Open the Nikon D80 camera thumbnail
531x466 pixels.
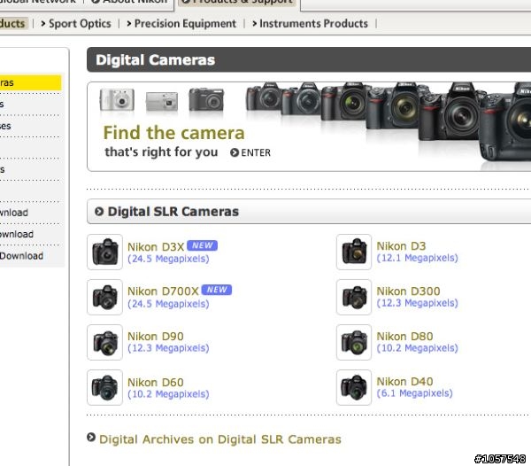(354, 342)
